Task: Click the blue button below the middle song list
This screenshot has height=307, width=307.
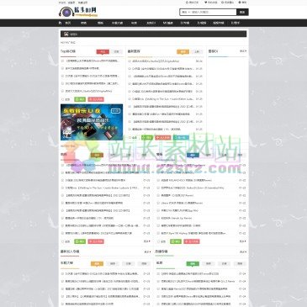Action: [181, 137]
